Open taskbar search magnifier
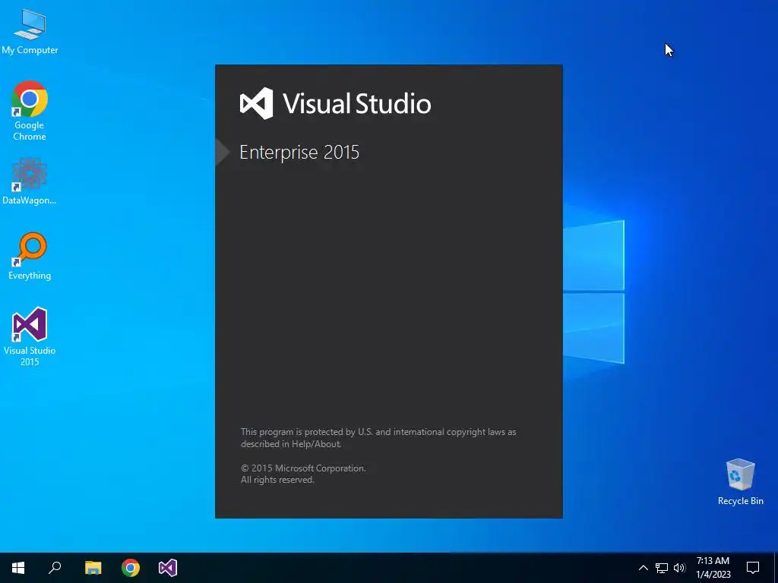778x583 pixels. [x=55, y=568]
